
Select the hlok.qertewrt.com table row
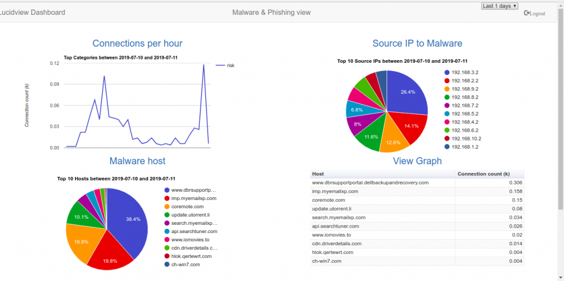point(417,252)
